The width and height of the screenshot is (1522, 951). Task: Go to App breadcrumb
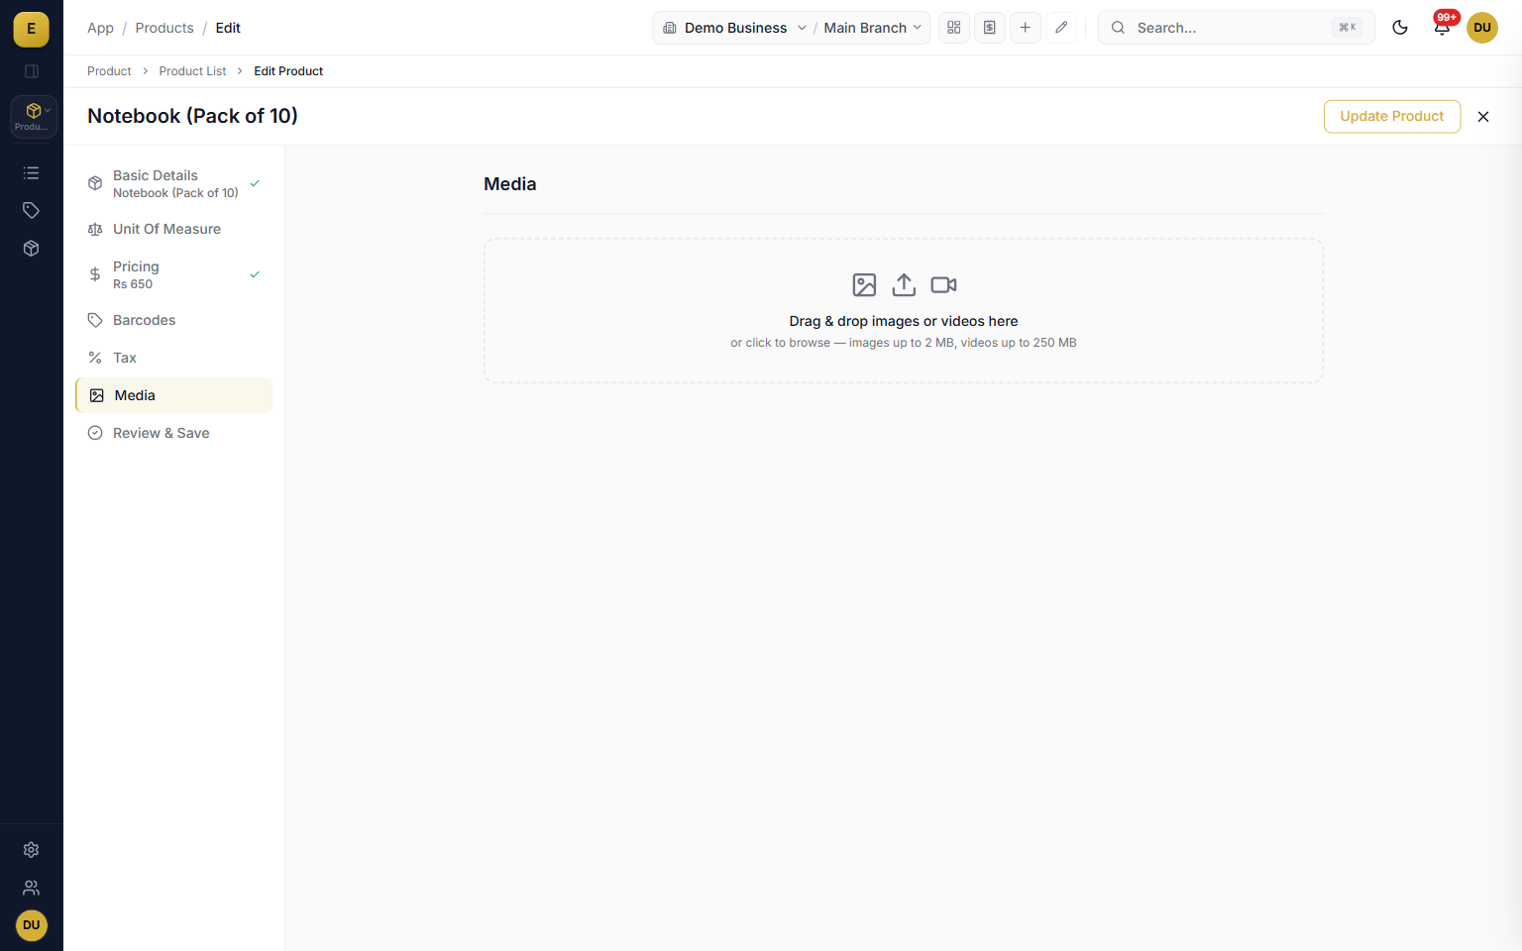coord(100,28)
